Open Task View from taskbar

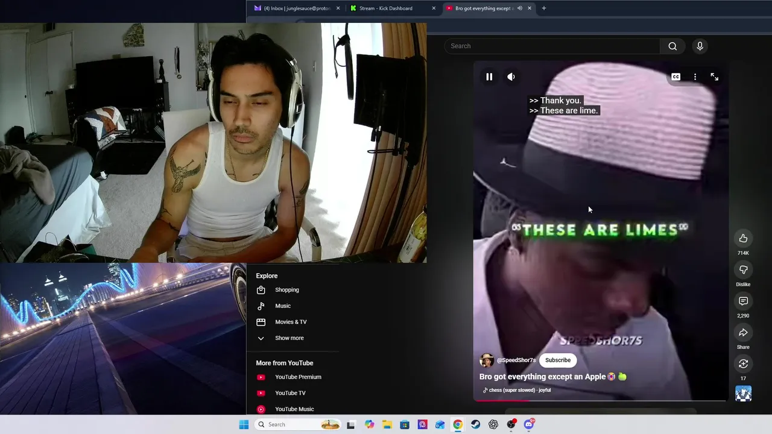(x=351, y=424)
